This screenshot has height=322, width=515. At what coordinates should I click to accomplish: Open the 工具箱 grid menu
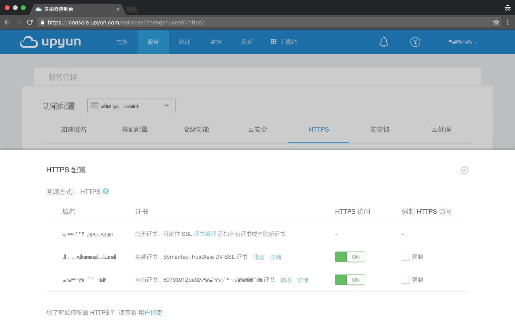(284, 42)
